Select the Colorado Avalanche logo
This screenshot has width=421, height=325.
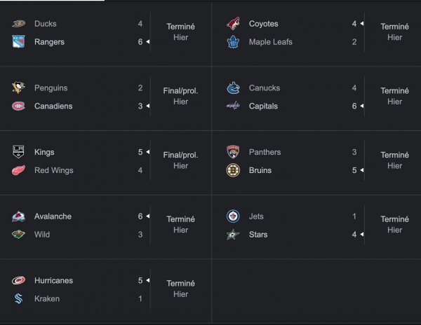coord(18,216)
